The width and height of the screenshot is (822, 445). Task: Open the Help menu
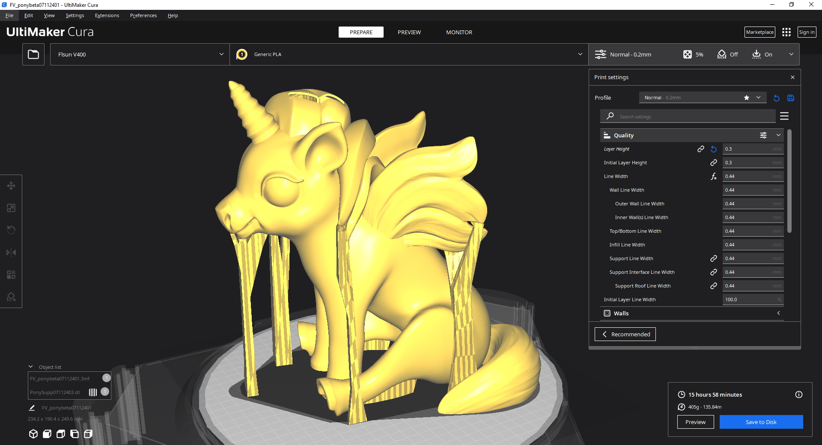[x=173, y=15]
